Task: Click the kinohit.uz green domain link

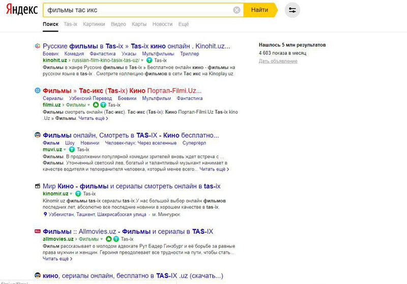Action: (x=55, y=60)
